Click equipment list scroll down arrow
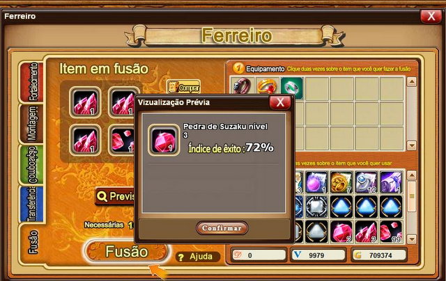The width and height of the screenshot is (446, 281). [x=412, y=146]
